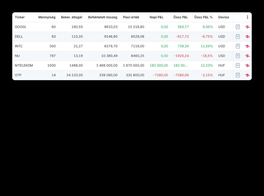Sort by the Össz P&L % column header
Screen dimensions: 264x196
[x=203, y=17]
